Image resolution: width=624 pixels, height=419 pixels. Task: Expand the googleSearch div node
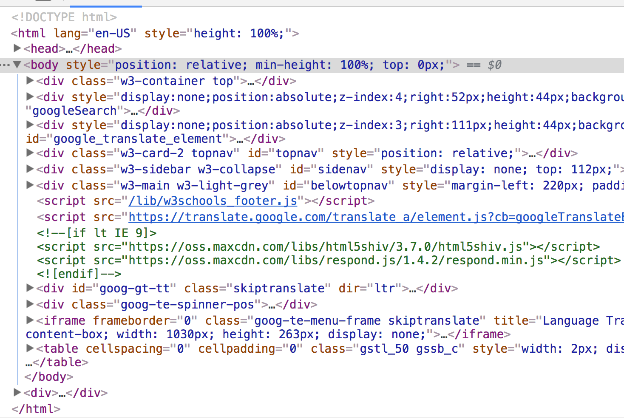pyautogui.click(x=30, y=96)
